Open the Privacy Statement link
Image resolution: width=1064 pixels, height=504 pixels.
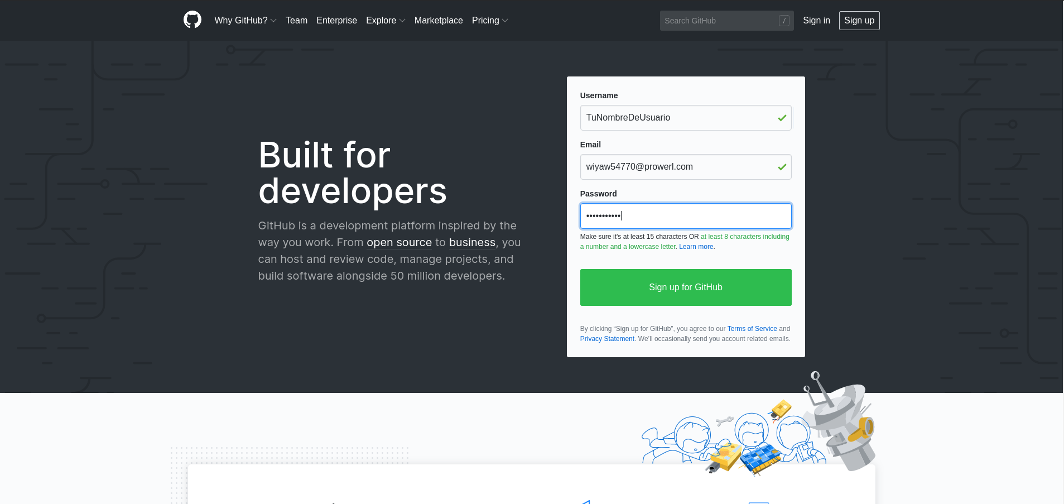coord(607,339)
